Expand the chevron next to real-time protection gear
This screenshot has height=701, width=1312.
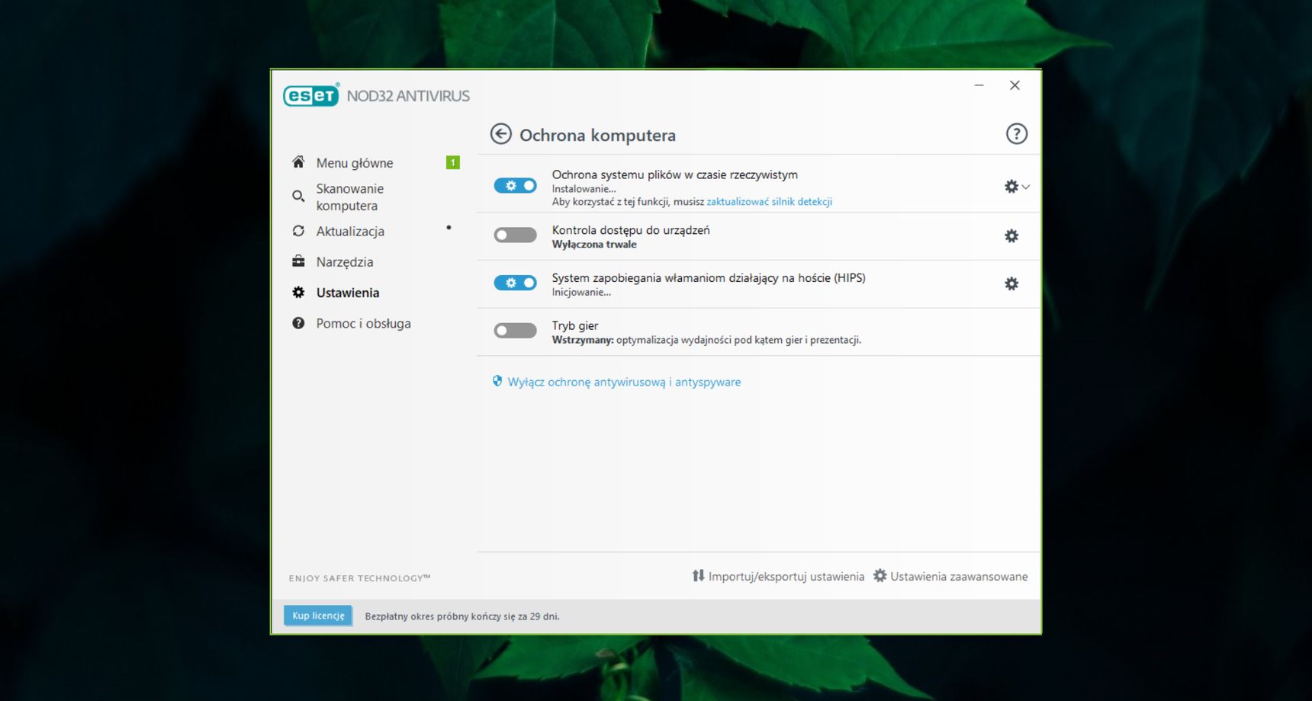tap(1026, 187)
